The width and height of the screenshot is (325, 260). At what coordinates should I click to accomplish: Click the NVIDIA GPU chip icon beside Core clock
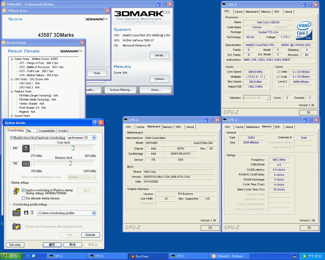pos(26,148)
